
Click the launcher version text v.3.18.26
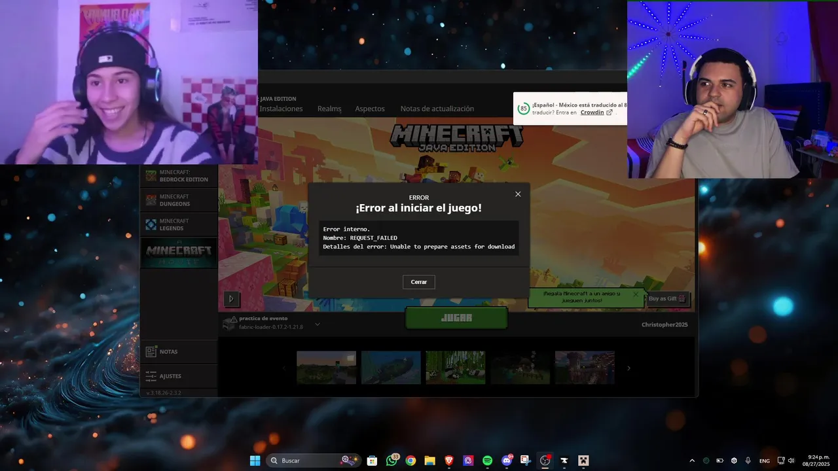point(164,392)
